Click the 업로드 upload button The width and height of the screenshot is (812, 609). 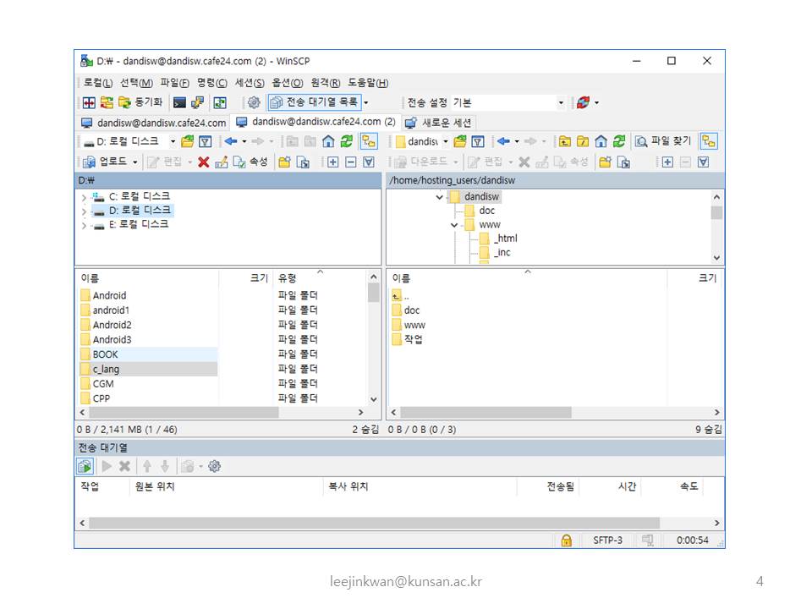(112, 162)
